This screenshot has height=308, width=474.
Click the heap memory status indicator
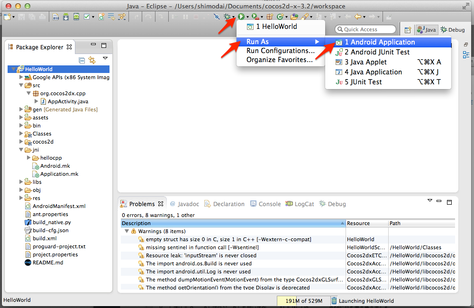pyautogui.click(x=303, y=301)
